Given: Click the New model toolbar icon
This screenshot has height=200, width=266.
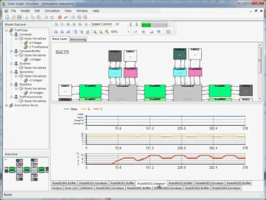Looking at the screenshot, I should 7,17.
